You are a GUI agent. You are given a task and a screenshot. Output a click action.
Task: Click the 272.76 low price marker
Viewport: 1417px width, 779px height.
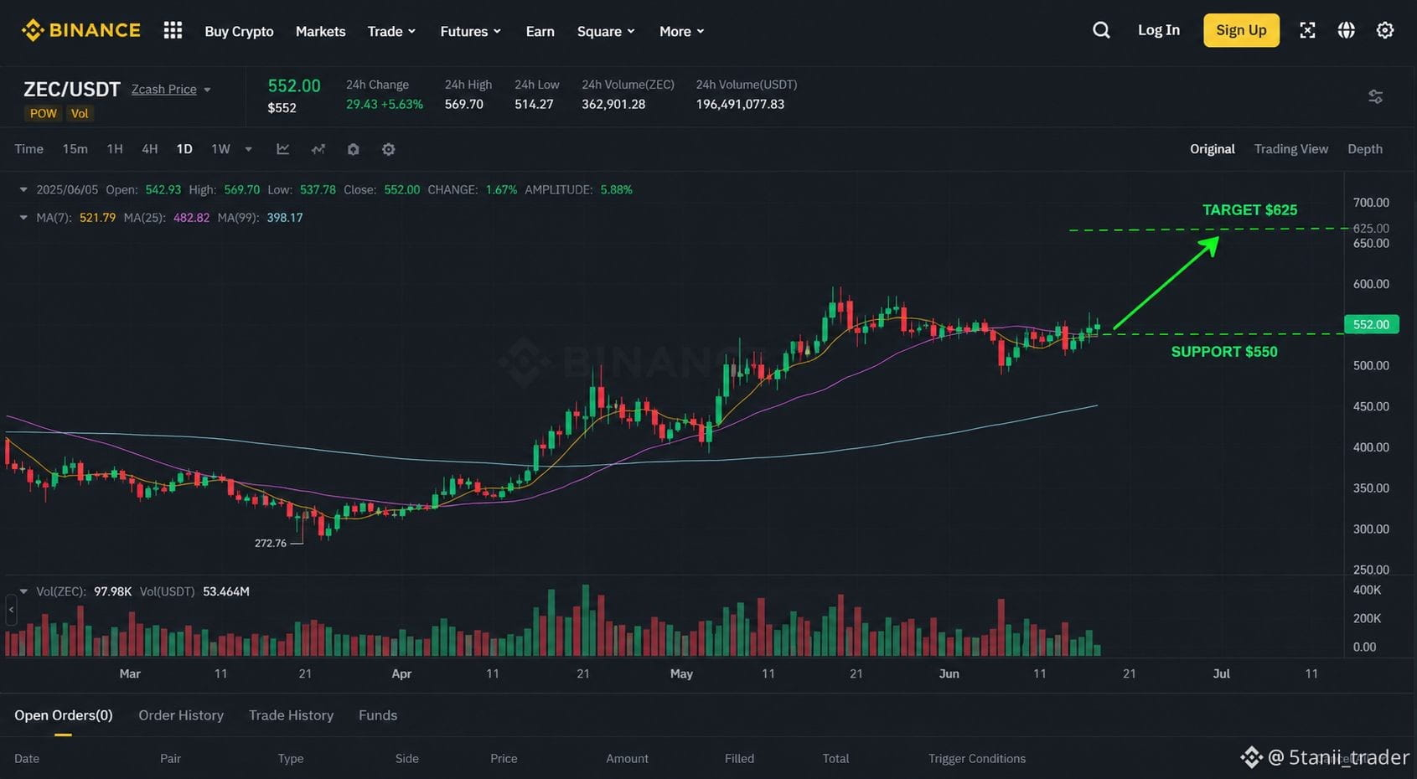tap(271, 544)
